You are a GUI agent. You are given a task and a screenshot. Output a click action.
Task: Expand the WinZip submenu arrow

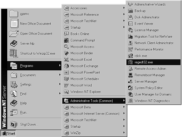(124, 133)
